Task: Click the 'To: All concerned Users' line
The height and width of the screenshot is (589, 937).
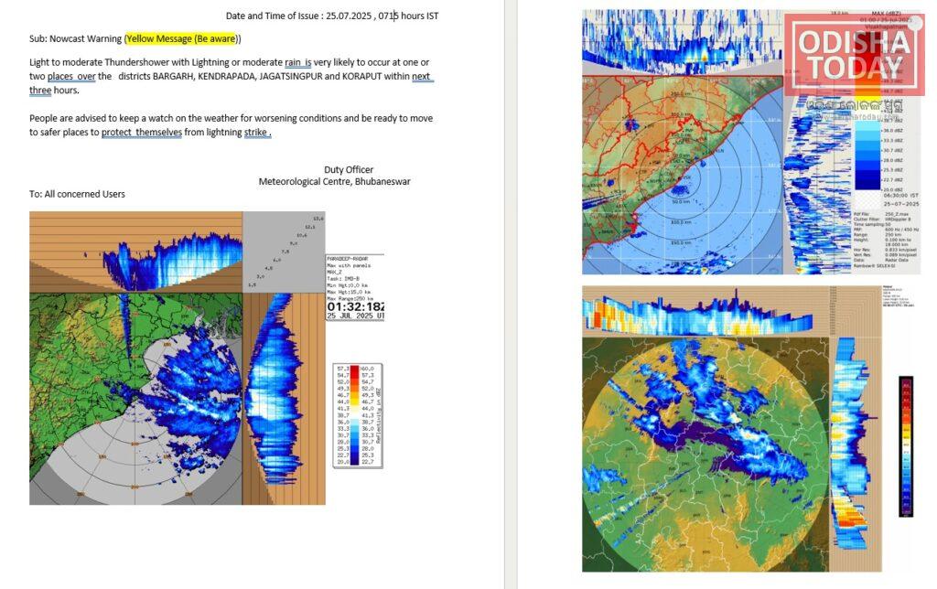Action: (77, 194)
